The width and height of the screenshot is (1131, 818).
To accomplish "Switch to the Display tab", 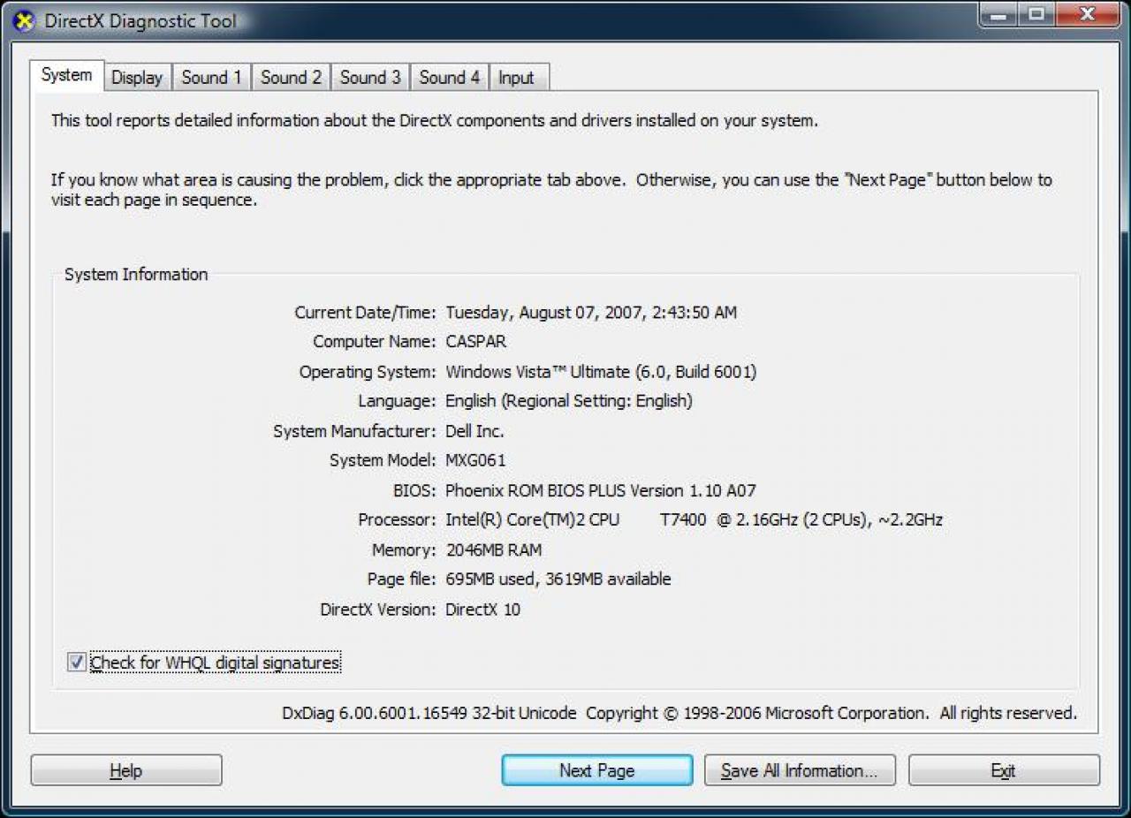I will pyautogui.click(x=137, y=78).
